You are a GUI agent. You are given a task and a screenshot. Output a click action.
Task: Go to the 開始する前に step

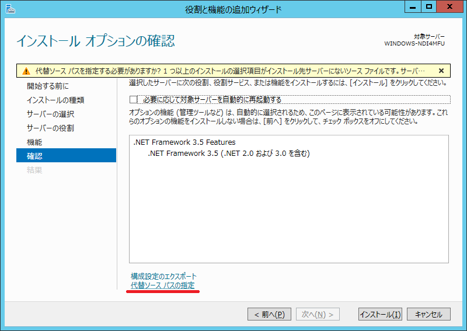click(47, 86)
